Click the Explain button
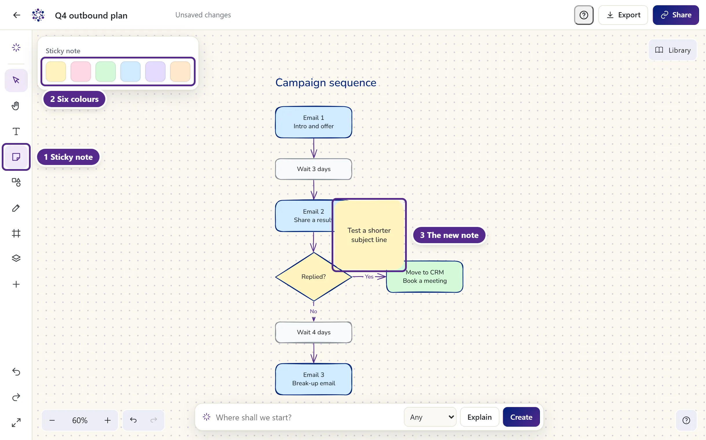The image size is (706, 440). (479, 417)
